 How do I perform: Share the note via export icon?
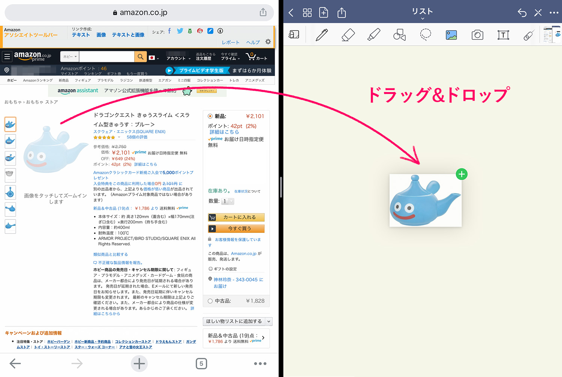pos(341,12)
